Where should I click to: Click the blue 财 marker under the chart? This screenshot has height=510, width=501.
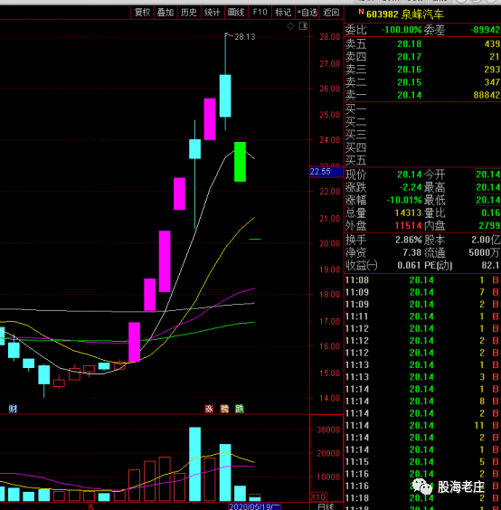(13, 409)
